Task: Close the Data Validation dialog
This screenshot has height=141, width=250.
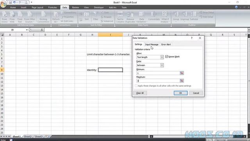Action: click(x=200, y=38)
